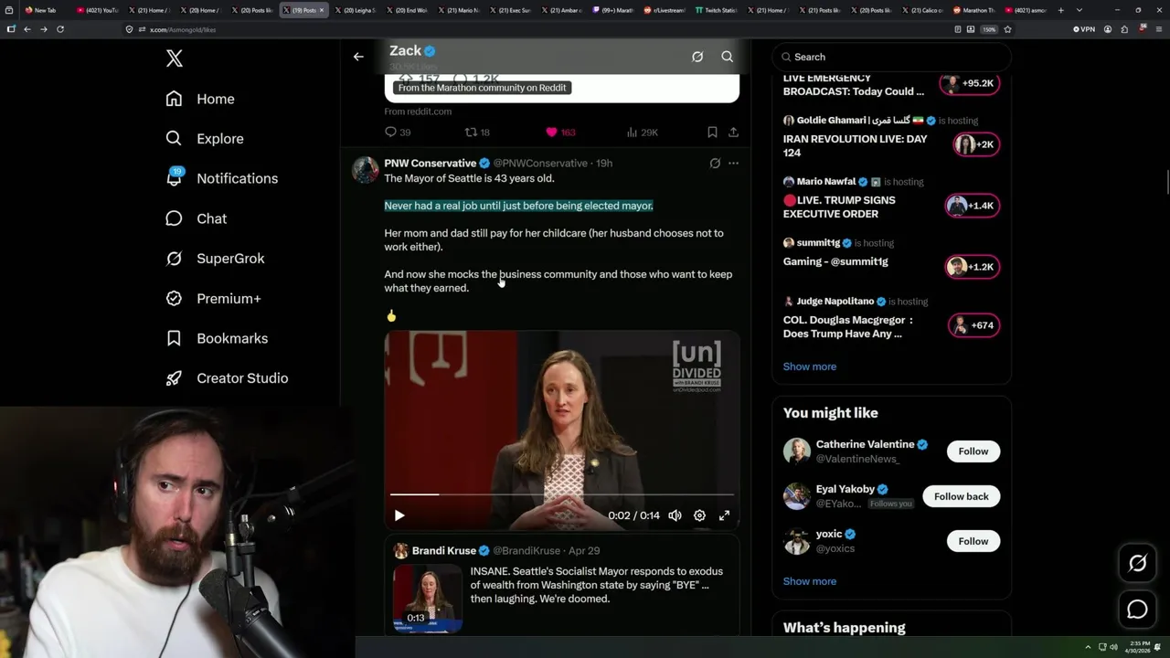Reload the page with the refresh icon
The image size is (1170, 658).
(x=60, y=29)
